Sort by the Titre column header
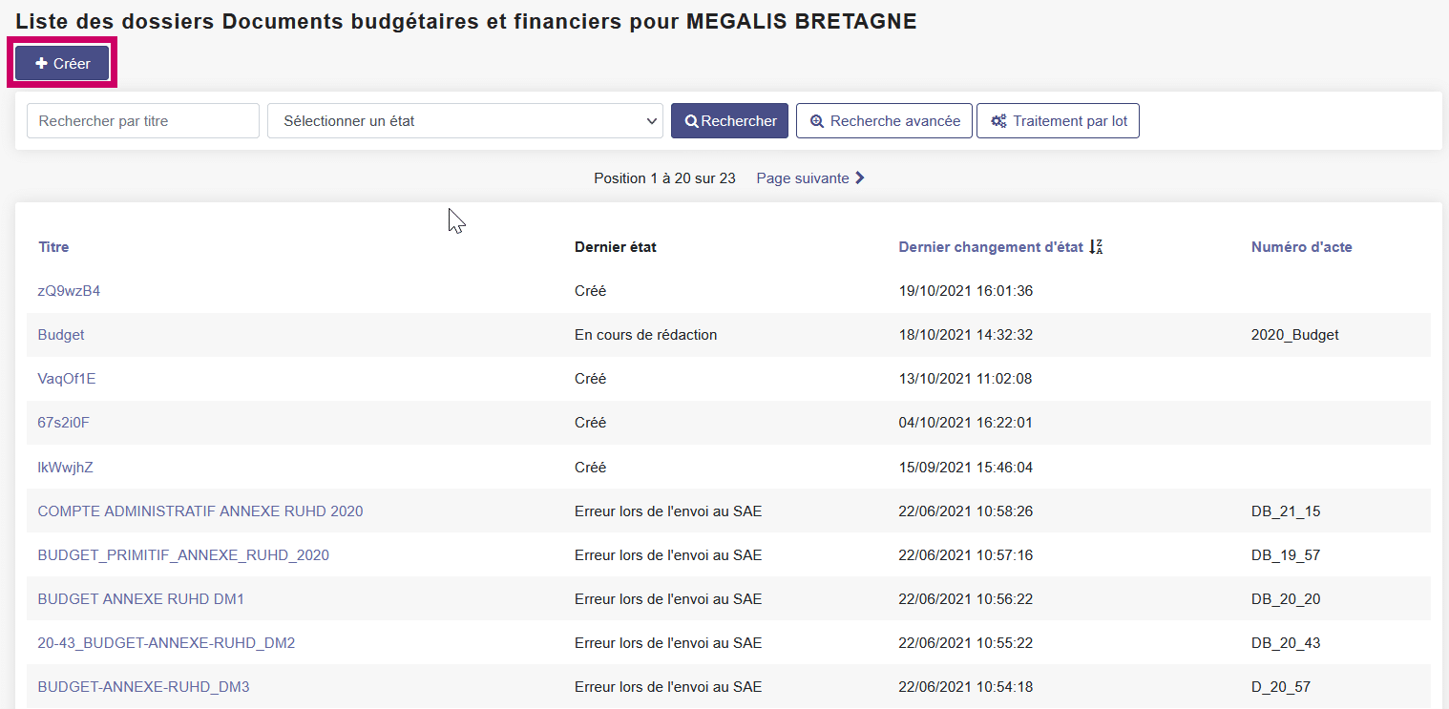This screenshot has width=1449, height=709. pos(53,247)
